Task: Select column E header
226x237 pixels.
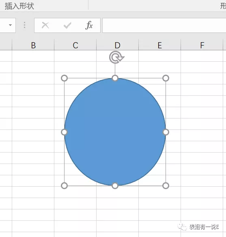Action: tap(160, 45)
